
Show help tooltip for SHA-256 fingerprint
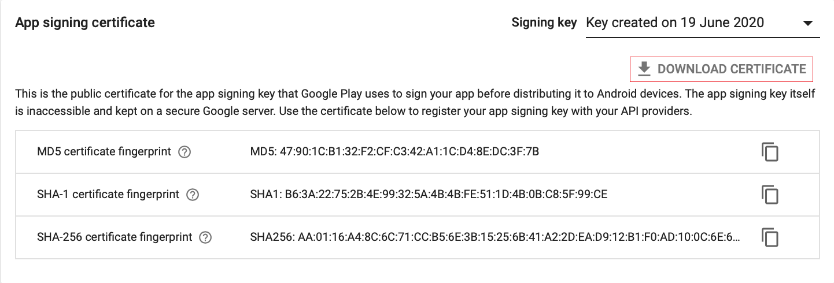point(205,237)
